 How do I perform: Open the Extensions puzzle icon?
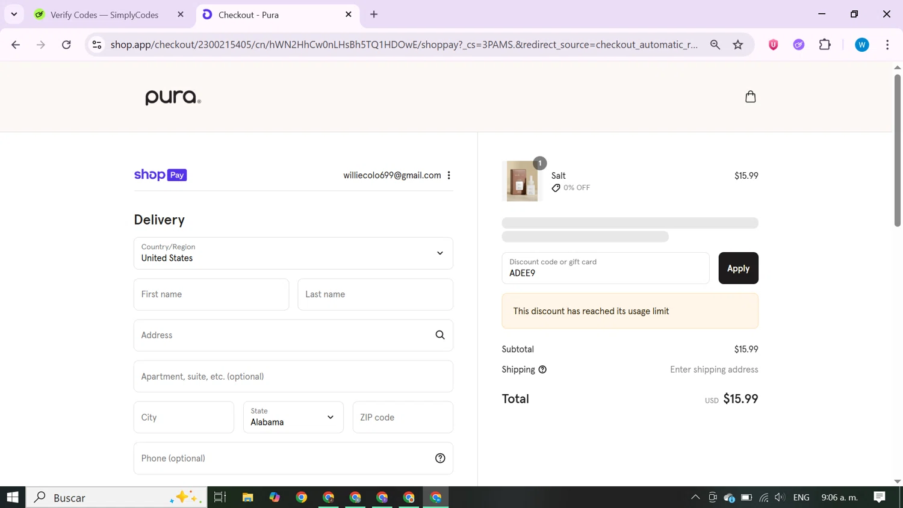point(825,45)
